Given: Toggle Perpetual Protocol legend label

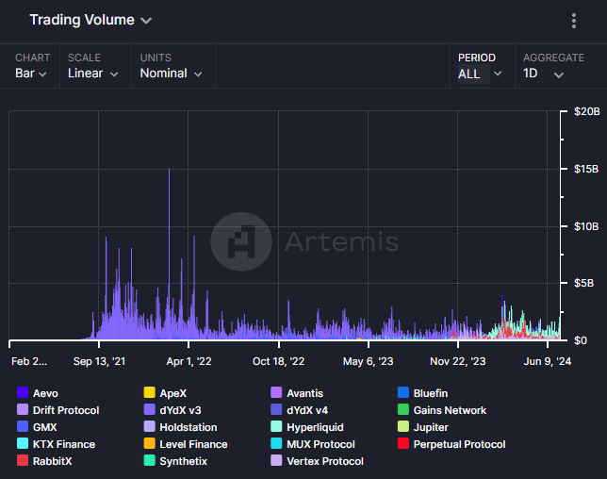Looking at the screenshot, I should click(x=459, y=444).
